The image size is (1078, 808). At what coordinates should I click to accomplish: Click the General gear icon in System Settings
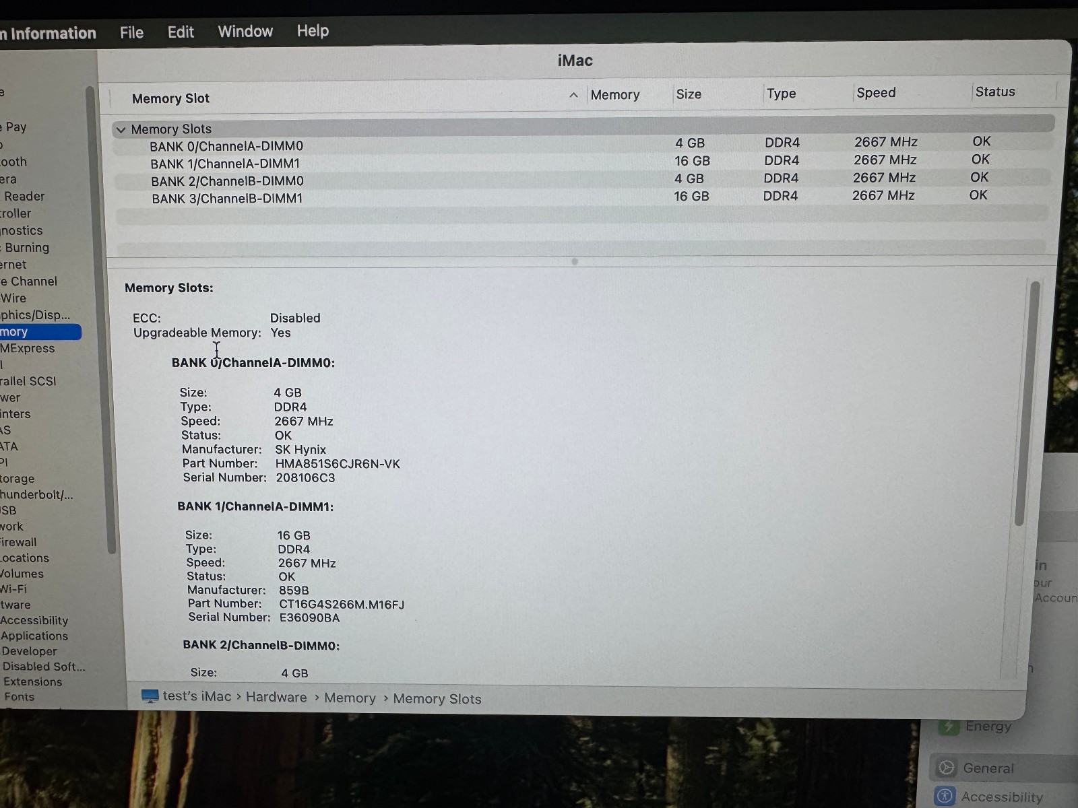[947, 768]
